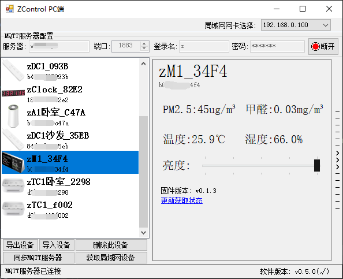This screenshot has height=279, width=343.
Task: Click the 导入设备 import button
Action: pos(57,245)
